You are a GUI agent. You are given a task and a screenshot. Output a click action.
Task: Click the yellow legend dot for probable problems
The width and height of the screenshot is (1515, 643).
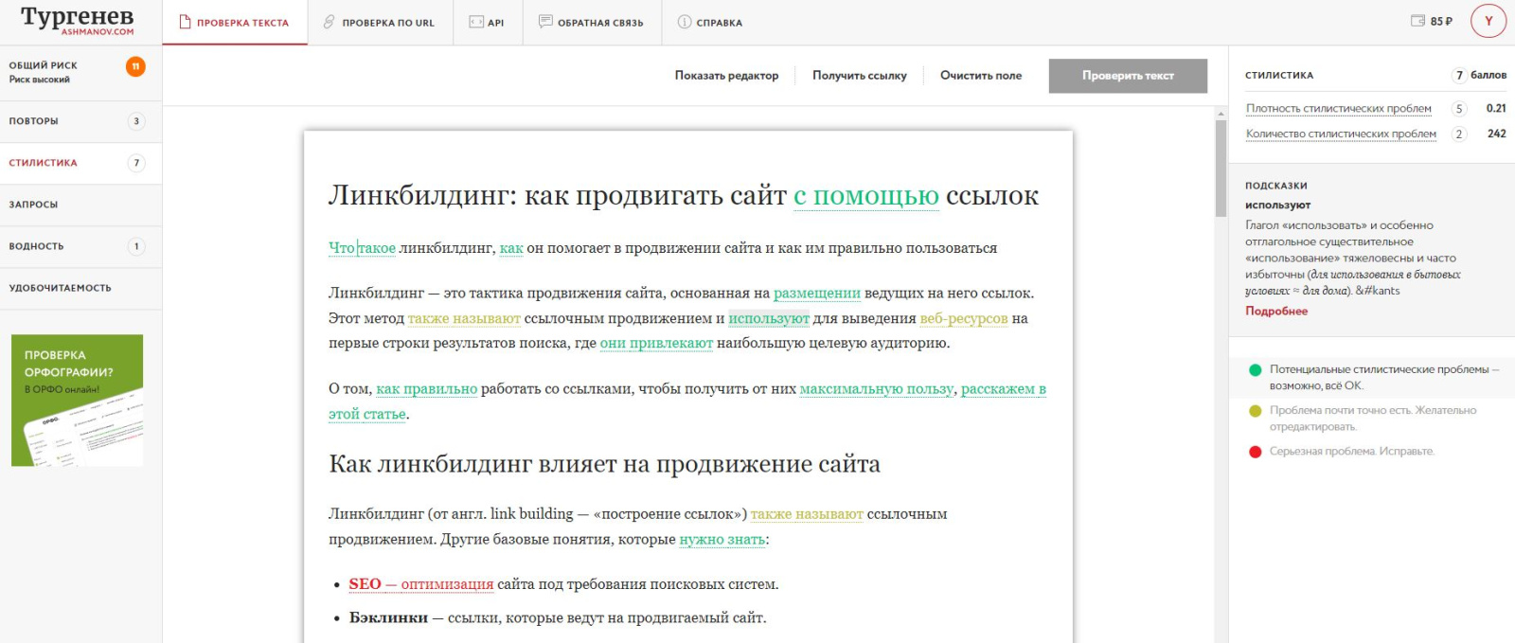(1255, 411)
